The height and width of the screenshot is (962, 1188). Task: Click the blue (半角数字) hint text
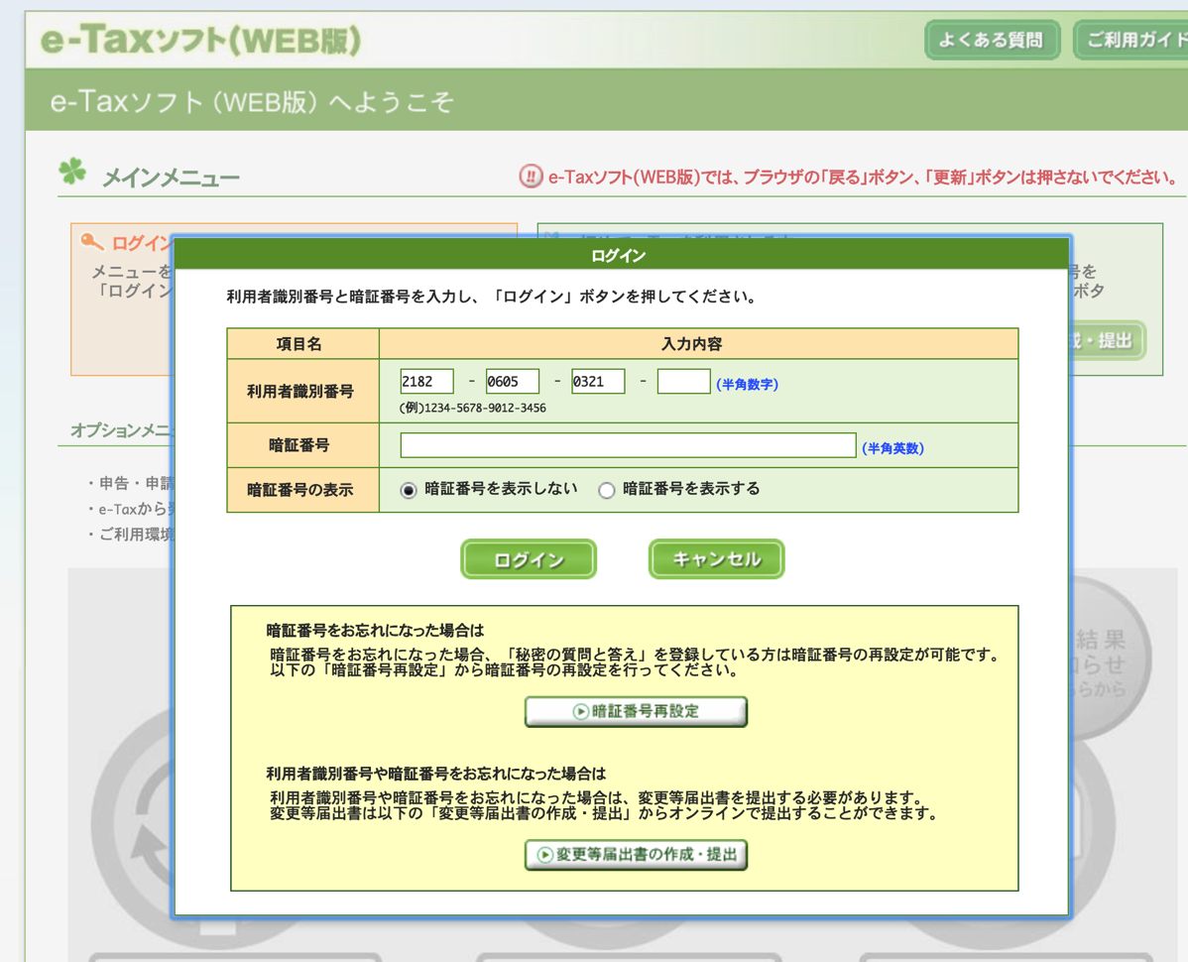(747, 384)
